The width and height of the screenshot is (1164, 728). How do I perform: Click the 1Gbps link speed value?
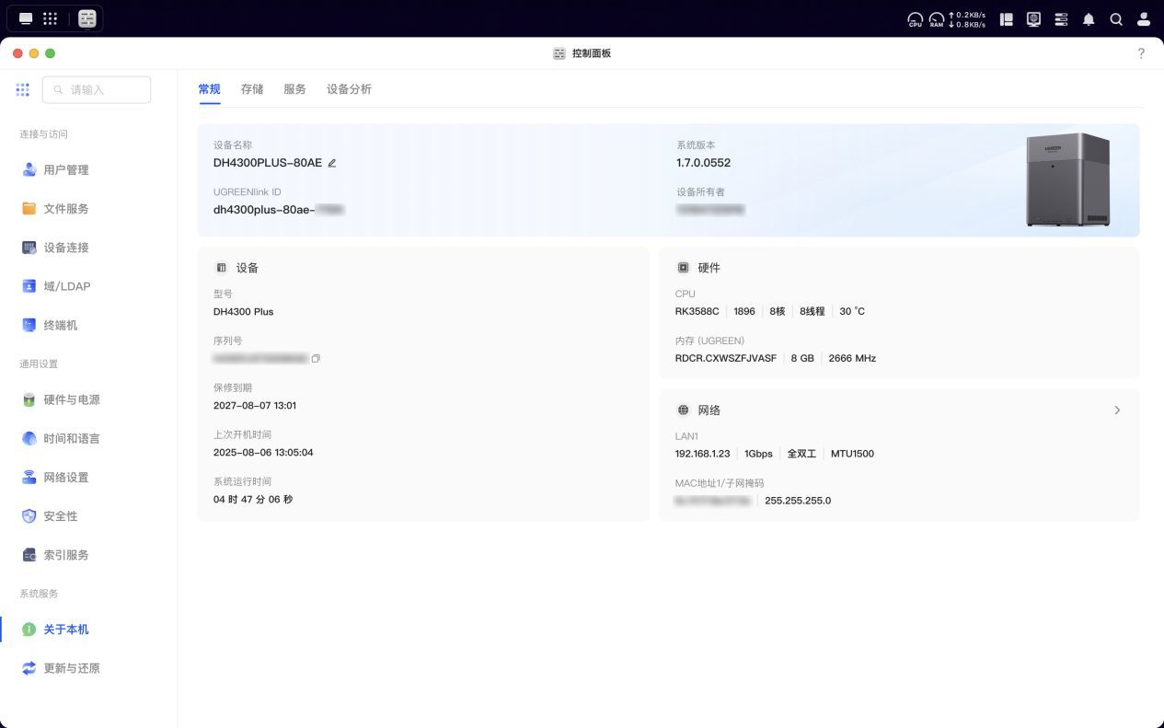click(758, 454)
